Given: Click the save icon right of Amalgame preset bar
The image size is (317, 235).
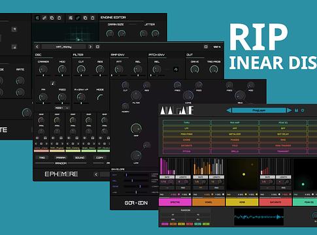Looking at the screenshot, I should [x=297, y=110].
